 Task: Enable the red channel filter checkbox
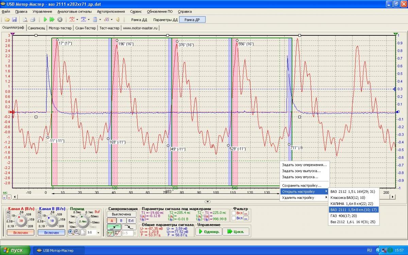234,213
